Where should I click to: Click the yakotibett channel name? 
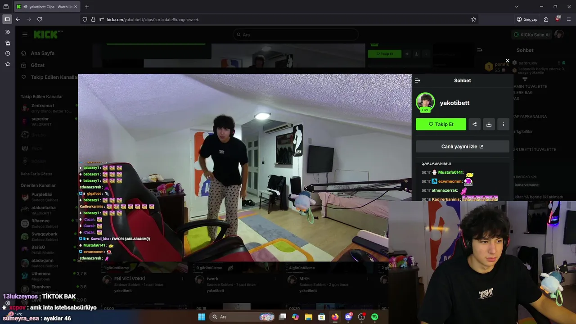454,103
